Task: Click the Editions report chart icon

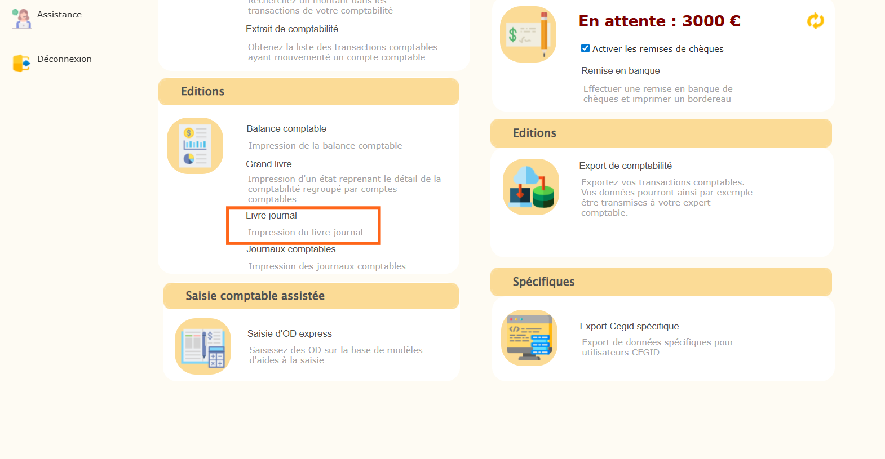Action: tap(195, 146)
